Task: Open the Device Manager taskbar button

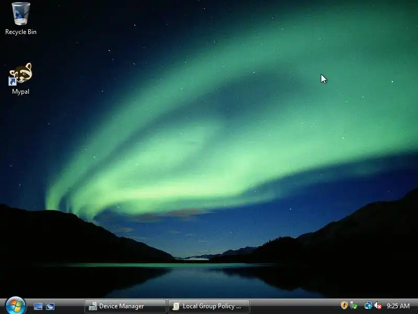Action: [125, 306]
